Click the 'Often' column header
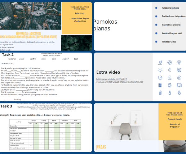 point(54,121)
